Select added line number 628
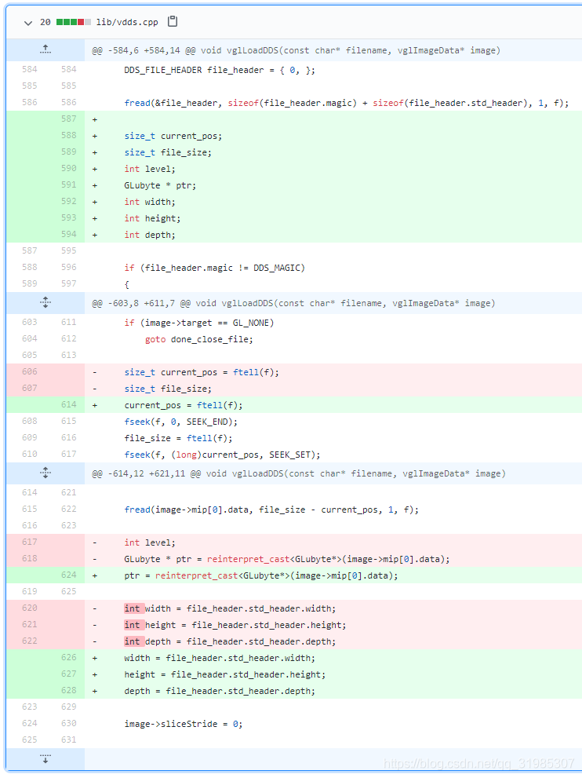Viewport: 582px width, 778px height. click(69, 691)
